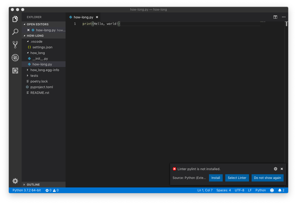The height and width of the screenshot is (204, 297).
Task: Open the notification gear settings icon
Action: click(275, 169)
